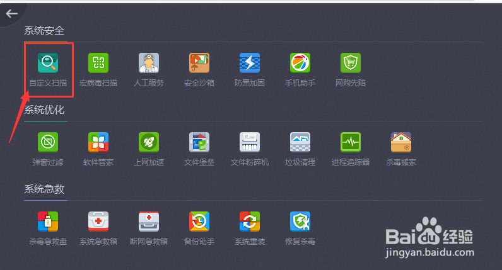Open 系统急救箱 first aid kit

pos(98,222)
